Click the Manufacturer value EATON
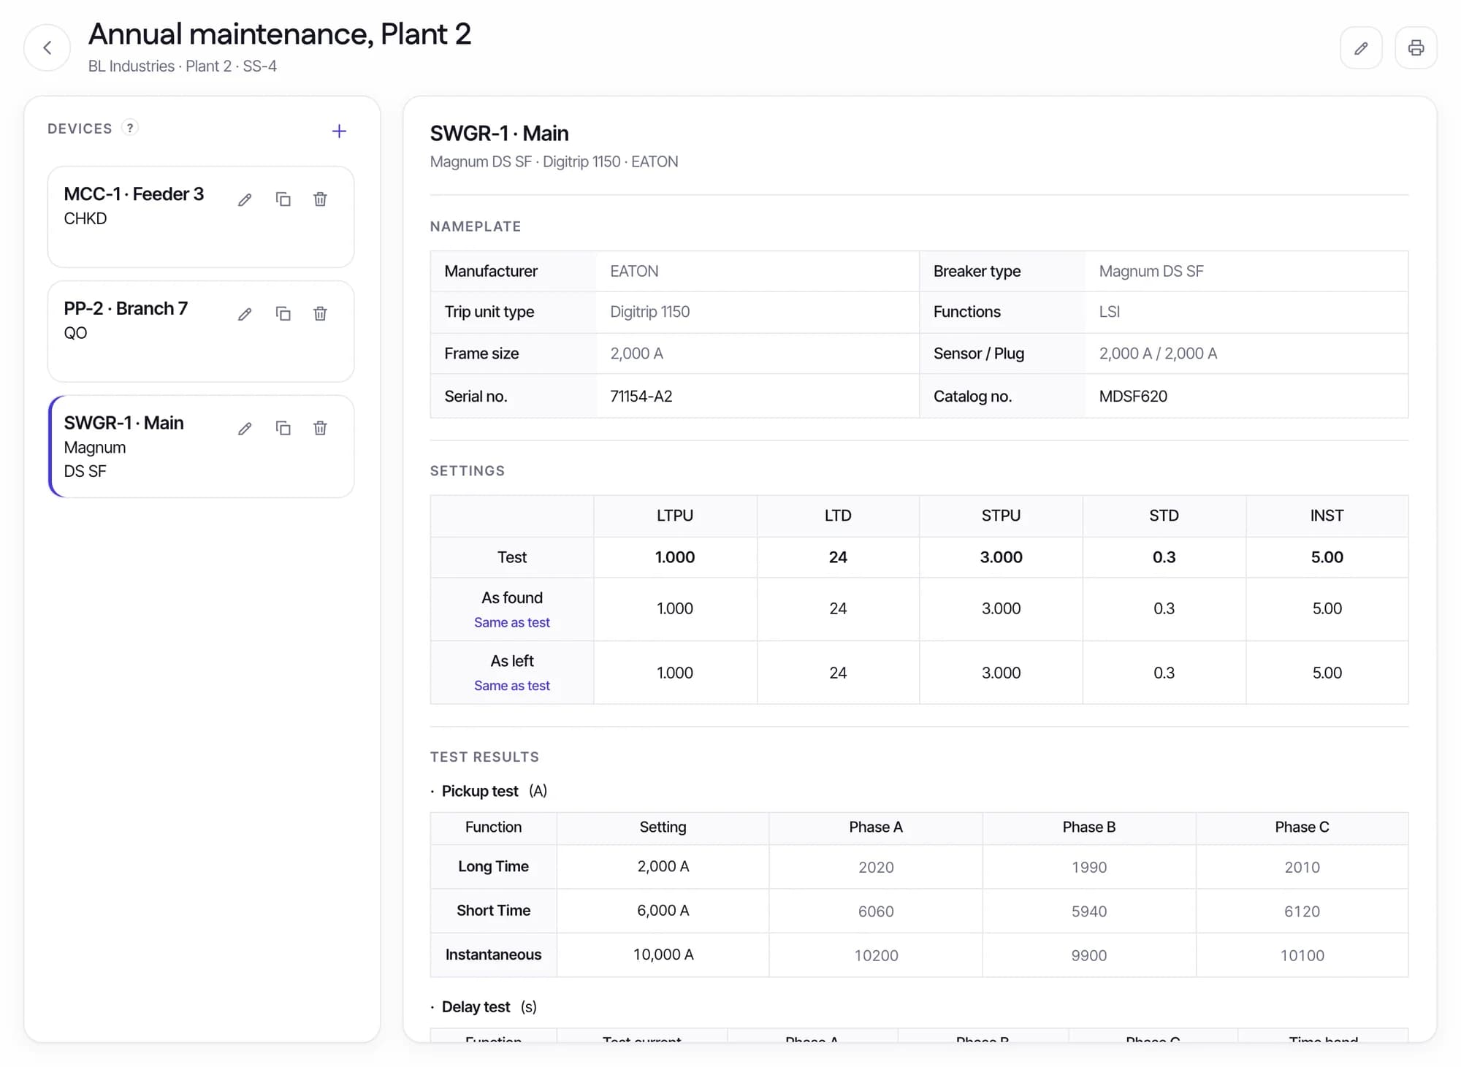Viewport: 1461px width, 1067px height. pos(634,272)
